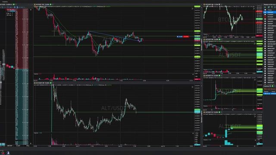This screenshot has height=155, width=276.
Task: Click the symbol icon in the bottom main chart header
Action: [x=35, y=83]
